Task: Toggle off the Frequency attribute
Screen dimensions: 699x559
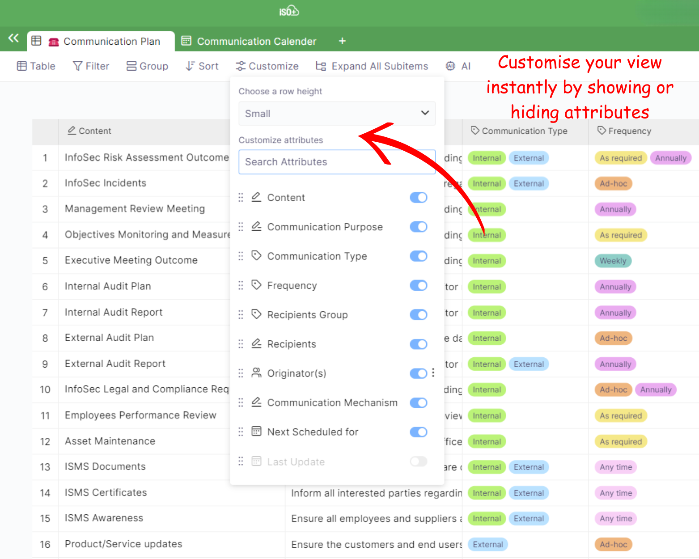Action: (x=418, y=285)
